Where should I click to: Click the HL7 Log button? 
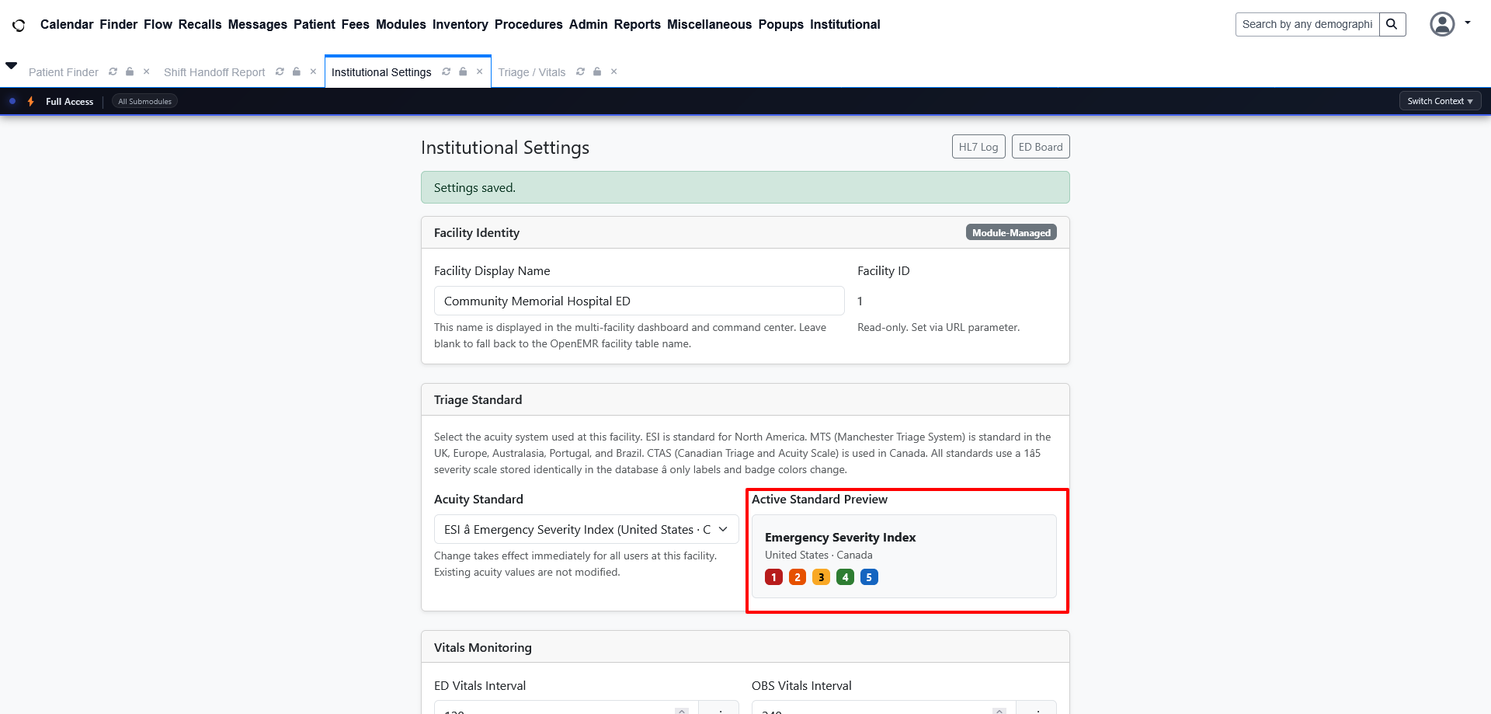coord(978,147)
